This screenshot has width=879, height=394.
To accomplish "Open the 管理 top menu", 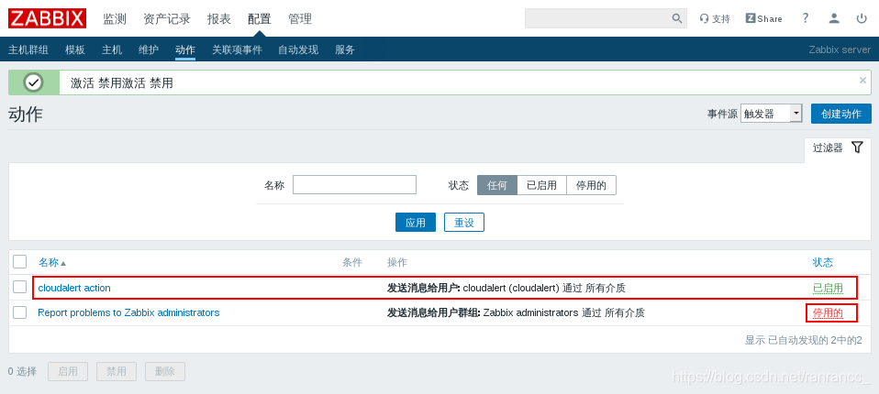I will 300,19.
